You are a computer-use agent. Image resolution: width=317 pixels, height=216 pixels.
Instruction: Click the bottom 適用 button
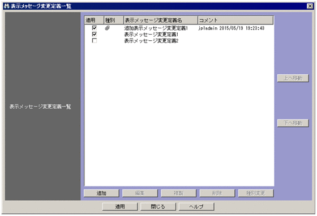[x=120, y=207]
